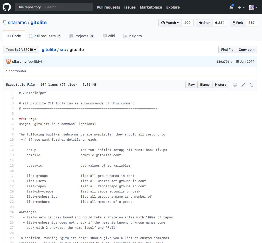
Task: Click the Star button
Action: [204, 23]
